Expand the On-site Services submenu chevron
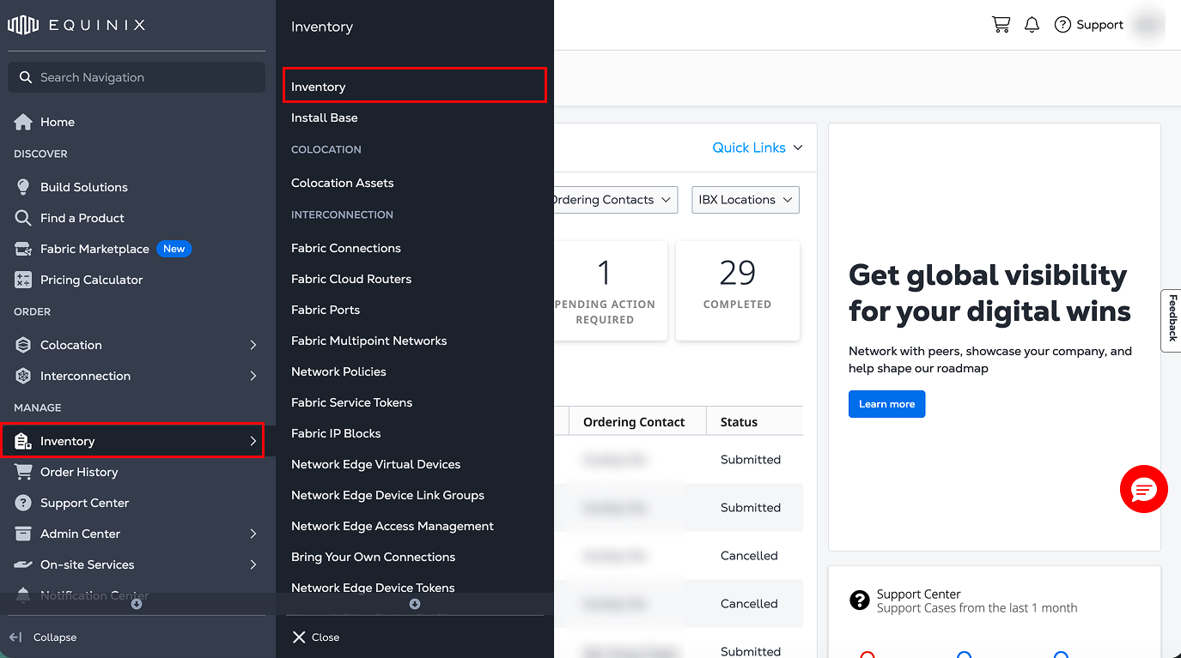Screen dimensions: 1181x658 click(253, 564)
